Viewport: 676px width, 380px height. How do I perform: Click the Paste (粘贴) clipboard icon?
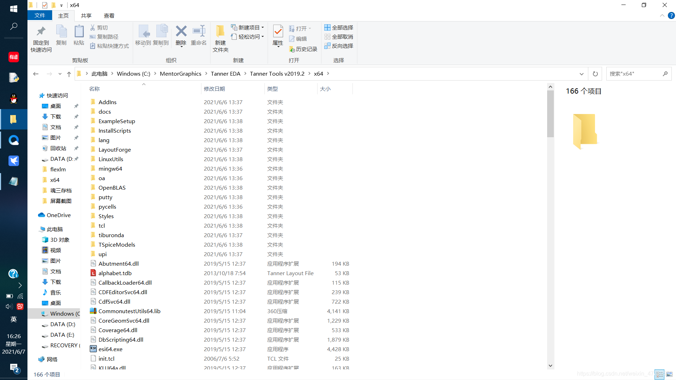tap(79, 32)
